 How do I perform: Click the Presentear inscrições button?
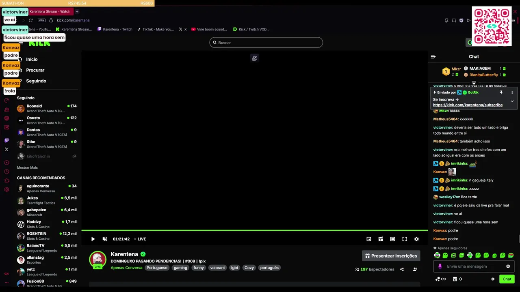coord(391,256)
